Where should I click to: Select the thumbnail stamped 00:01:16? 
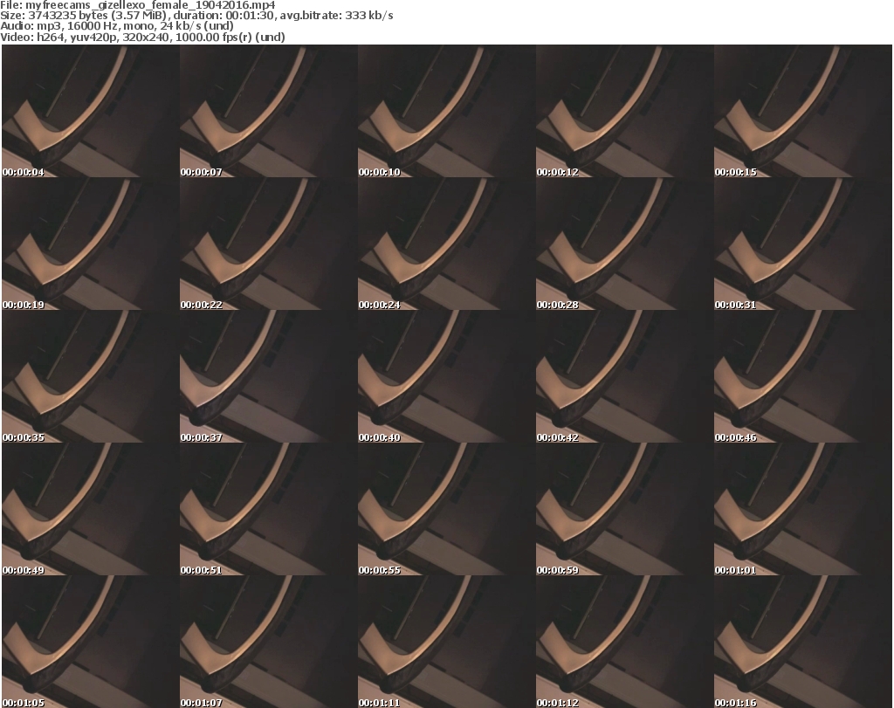coord(803,642)
